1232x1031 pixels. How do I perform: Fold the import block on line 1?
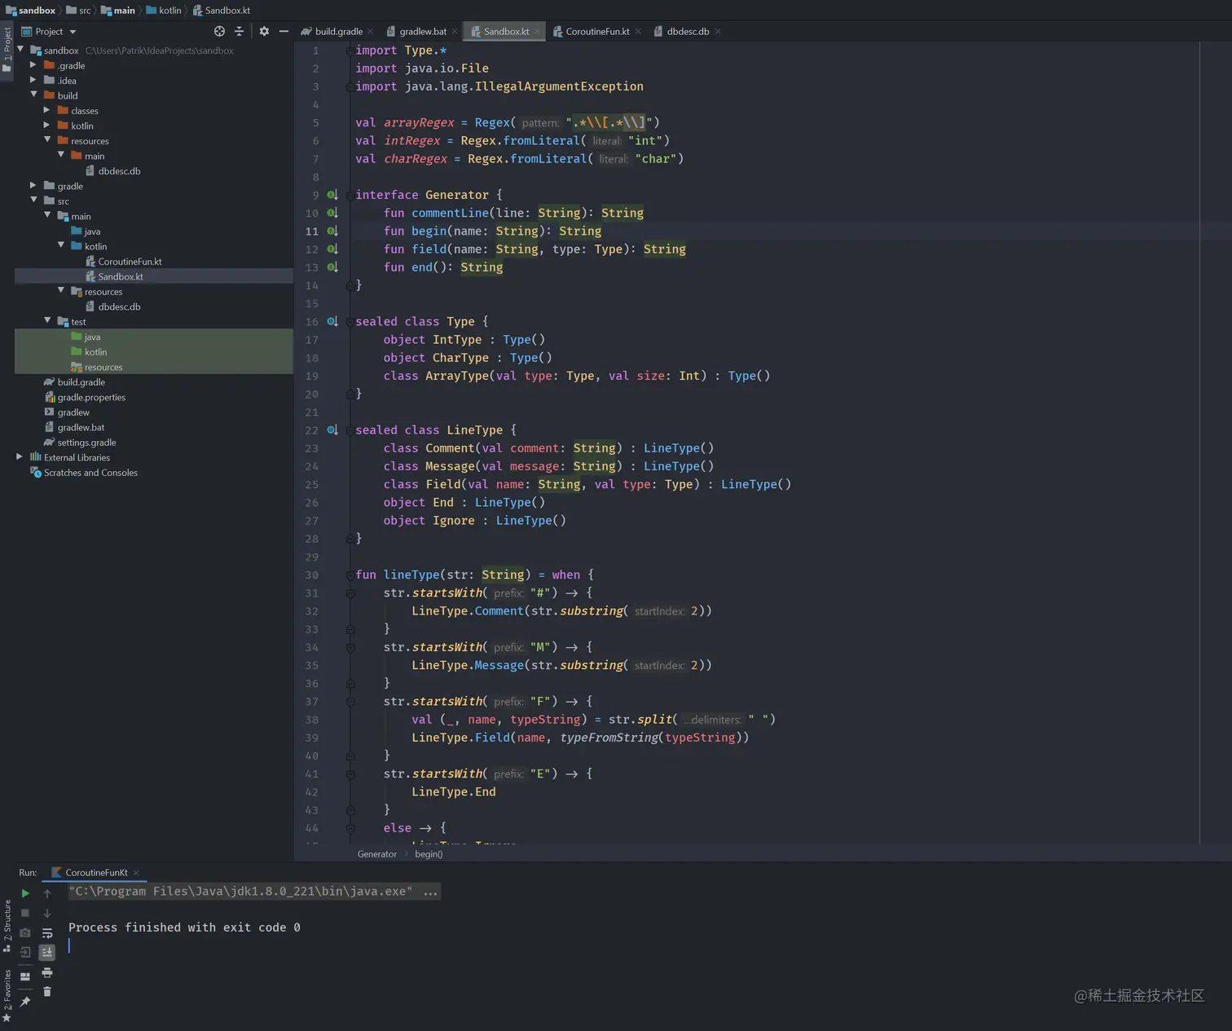pos(350,51)
